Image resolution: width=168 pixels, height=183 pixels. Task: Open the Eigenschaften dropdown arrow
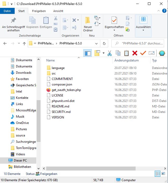pyautogui.click(x=114, y=30)
